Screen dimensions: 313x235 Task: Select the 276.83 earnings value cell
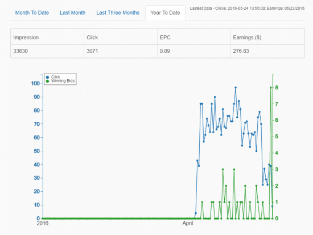267,51
